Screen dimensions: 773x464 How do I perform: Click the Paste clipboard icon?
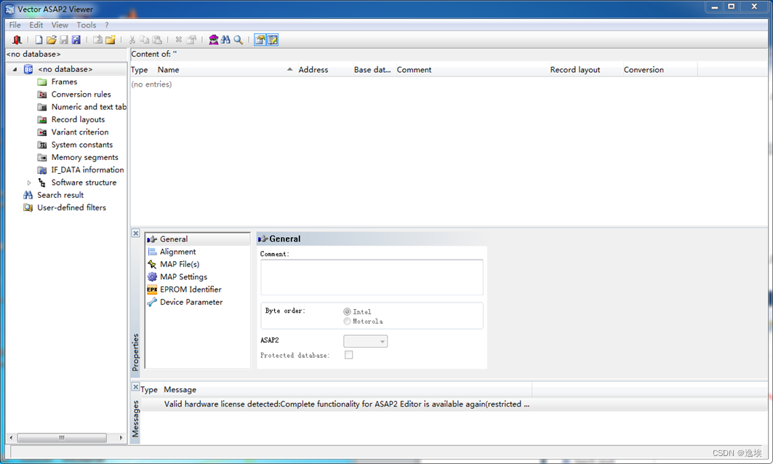tap(157, 40)
